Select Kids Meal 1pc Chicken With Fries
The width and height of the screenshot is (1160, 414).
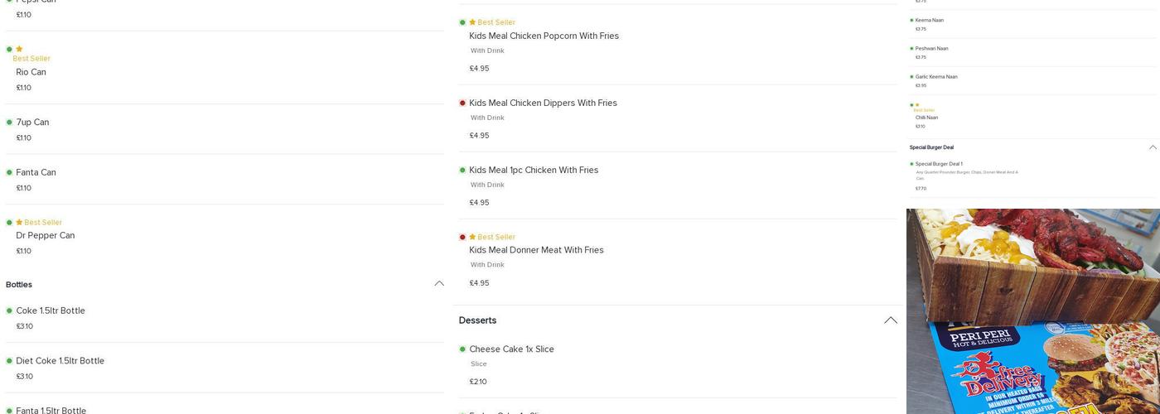tap(534, 171)
